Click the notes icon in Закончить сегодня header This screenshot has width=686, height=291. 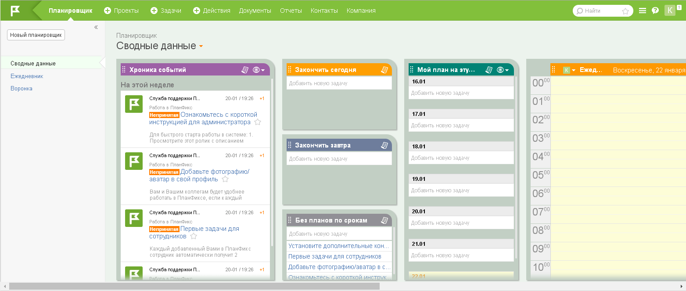coord(384,70)
